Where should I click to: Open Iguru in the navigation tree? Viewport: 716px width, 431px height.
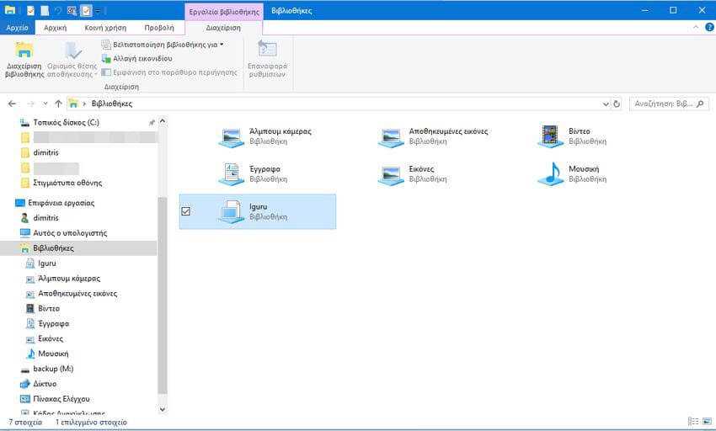(41, 263)
